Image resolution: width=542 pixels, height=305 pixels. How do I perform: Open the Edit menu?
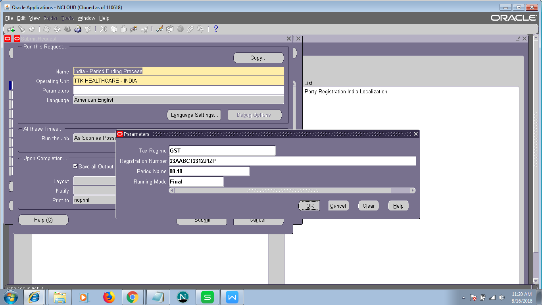click(x=21, y=18)
